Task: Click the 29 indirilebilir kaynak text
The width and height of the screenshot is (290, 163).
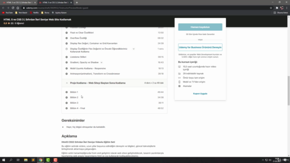Action: pos(193,73)
